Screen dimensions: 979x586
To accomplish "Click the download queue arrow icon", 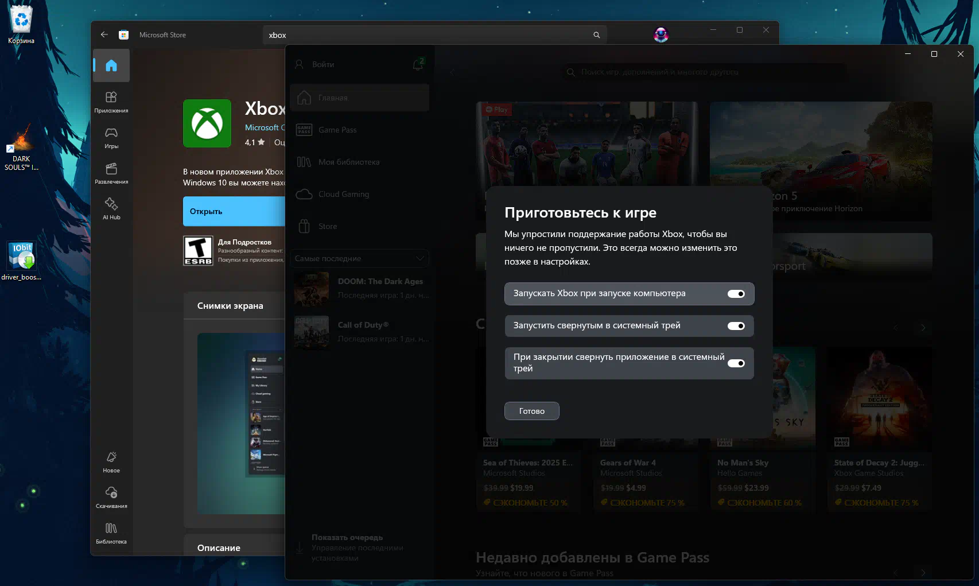I will (x=300, y=548).
